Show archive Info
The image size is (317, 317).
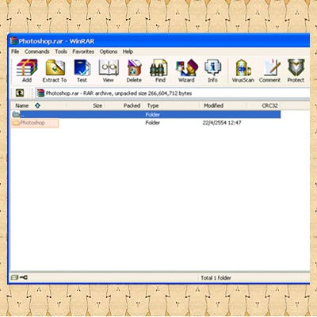212,71
